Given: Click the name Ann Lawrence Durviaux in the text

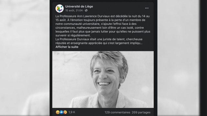Looking at the screenshot, I should pyautogui.click(x=92, y=16).
